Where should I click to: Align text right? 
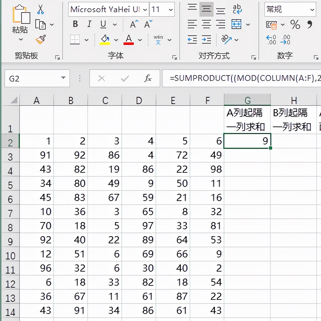point(221,24)
